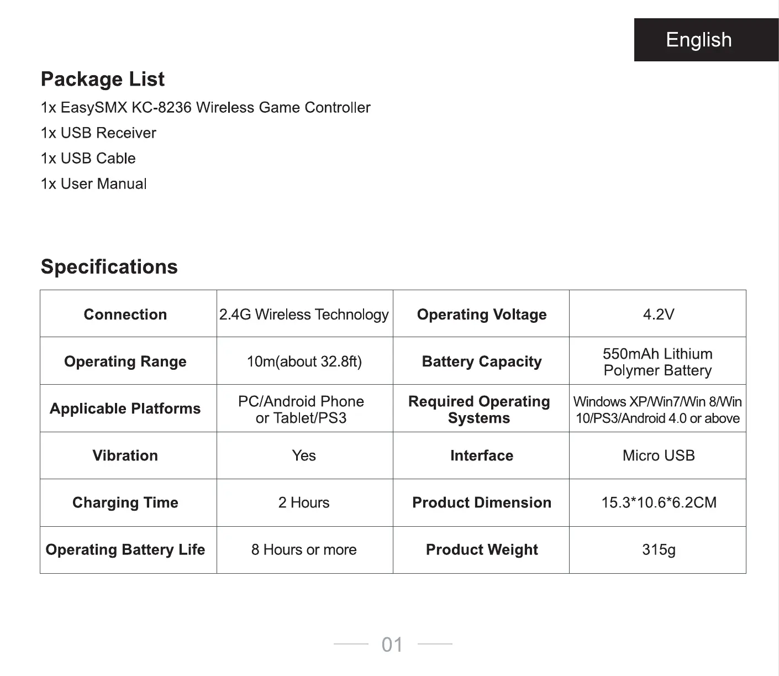Click the Connection table cell

pos(125,314)
